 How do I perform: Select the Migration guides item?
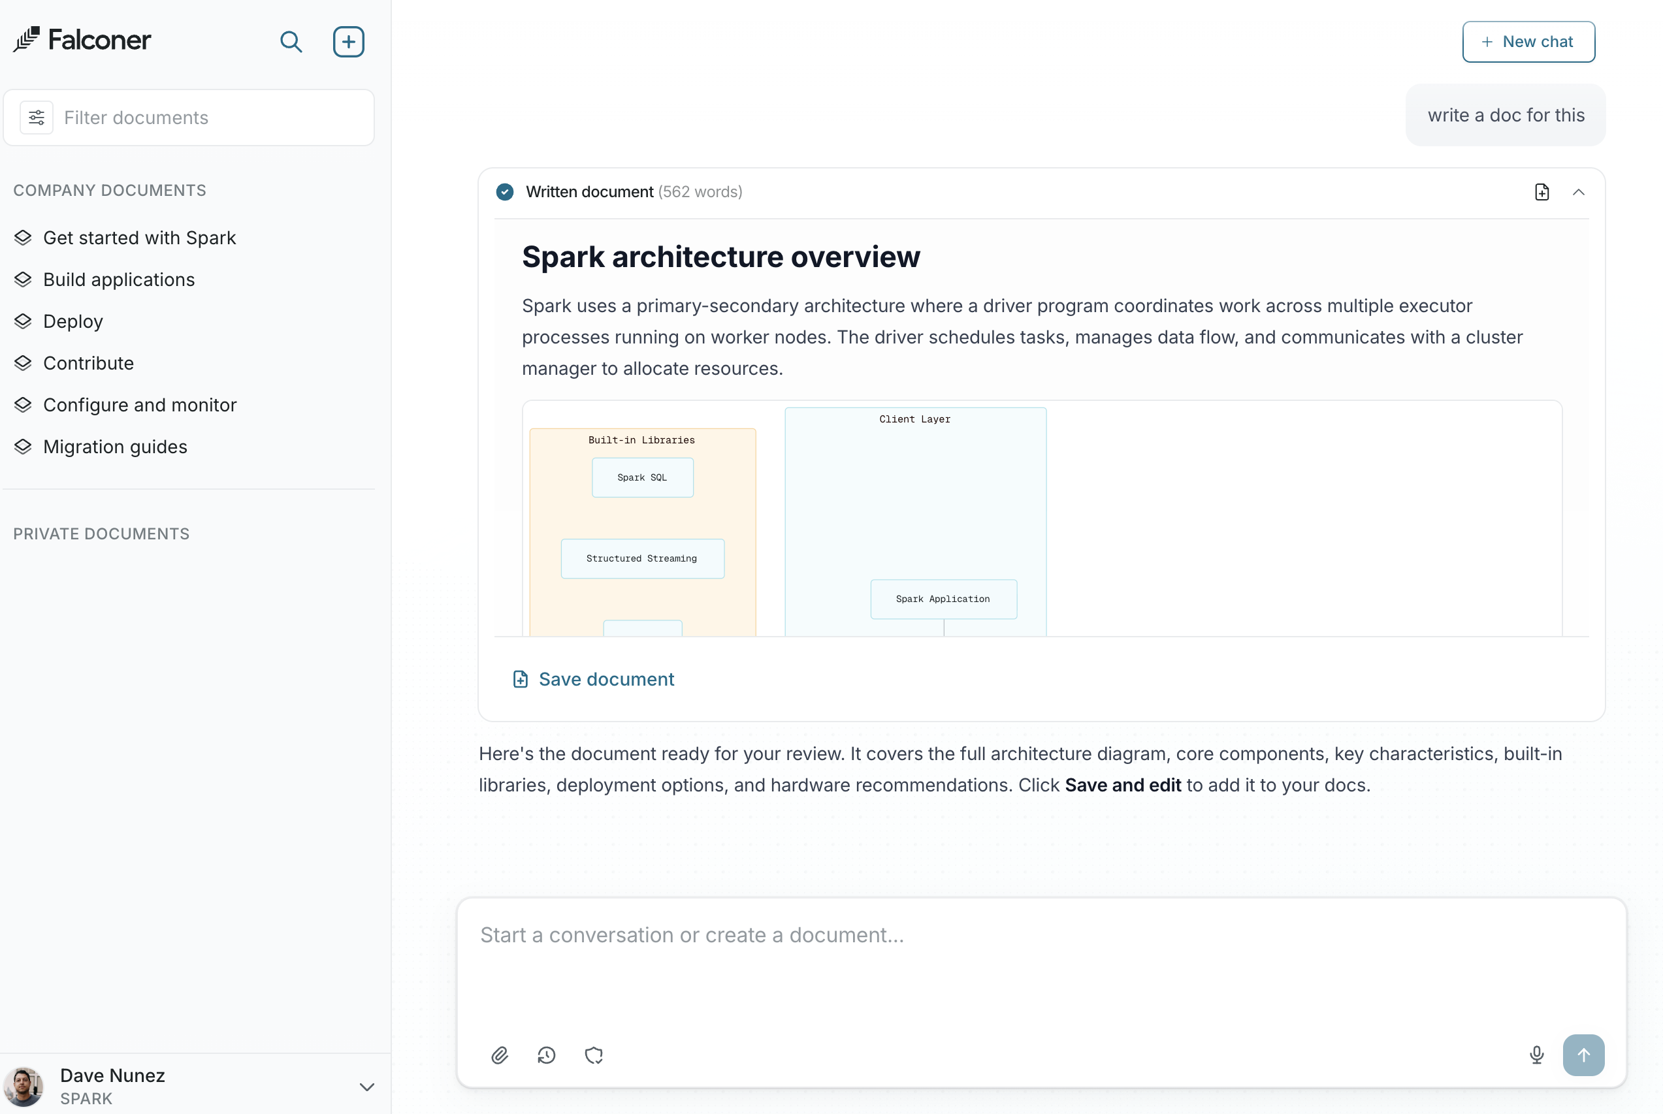[115, 447]
